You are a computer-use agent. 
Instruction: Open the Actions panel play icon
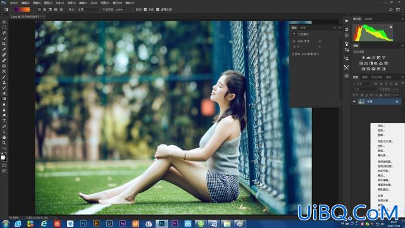tap(347, 21)
